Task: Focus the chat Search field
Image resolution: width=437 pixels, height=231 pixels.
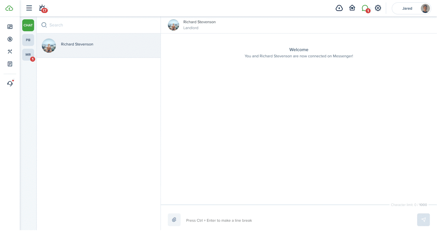Action: point(98,25)
